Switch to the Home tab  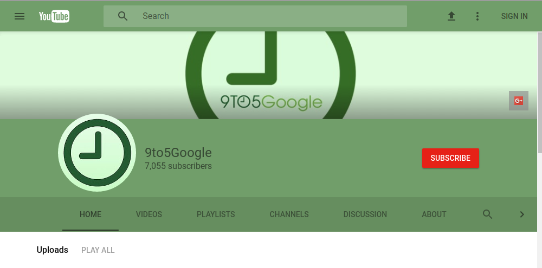pos(91,214)
